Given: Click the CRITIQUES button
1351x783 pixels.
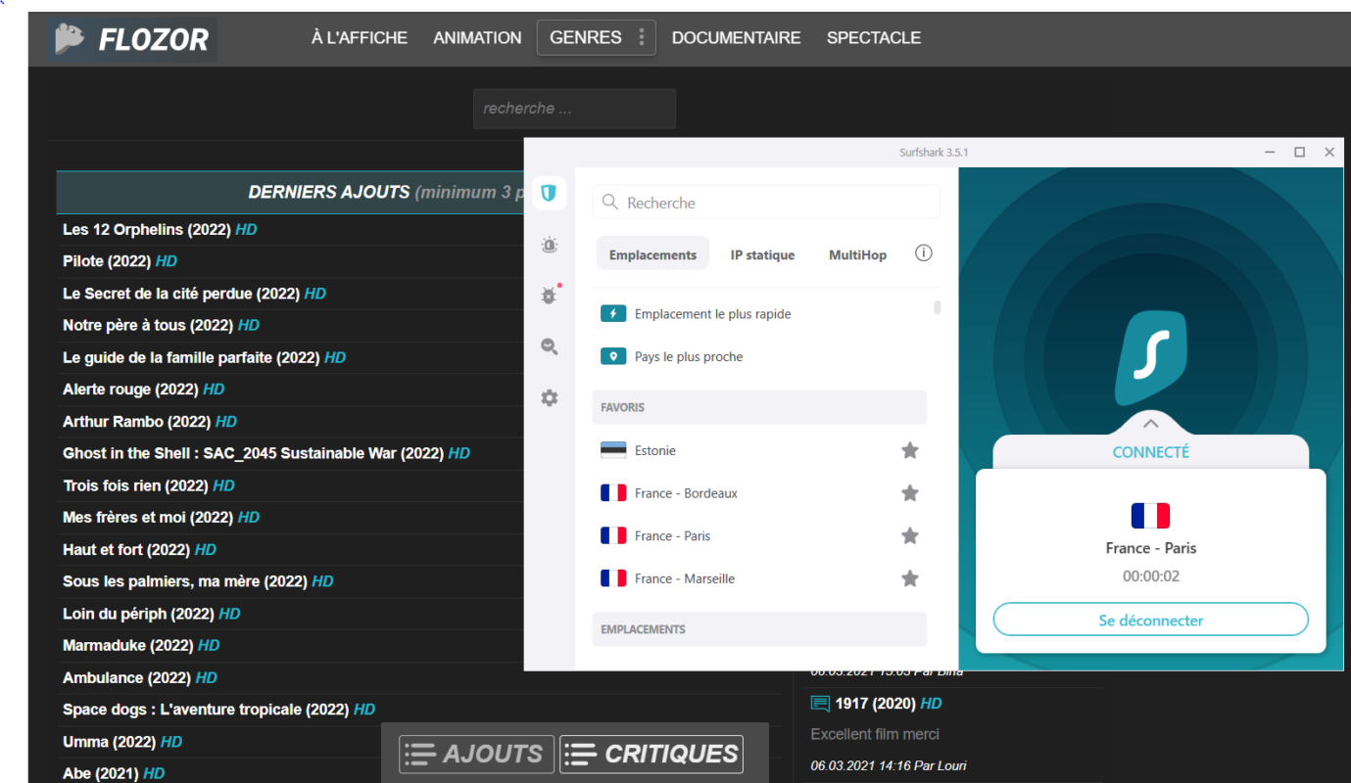Looking at the screenshot, I should [x=651, y=755].
